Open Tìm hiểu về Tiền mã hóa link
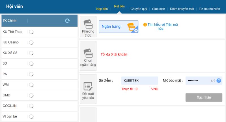Screen dimensions: 226x122 pos(163,27)
